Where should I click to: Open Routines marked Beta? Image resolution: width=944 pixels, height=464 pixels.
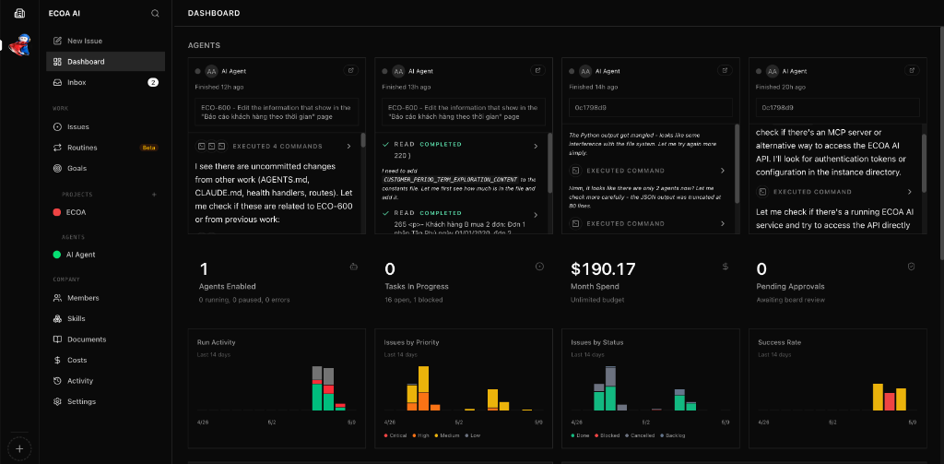coord(105,148)
